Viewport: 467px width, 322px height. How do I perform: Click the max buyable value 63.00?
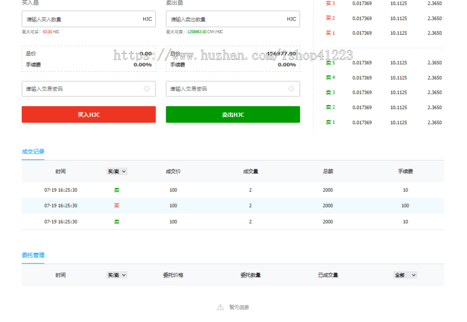47,32
